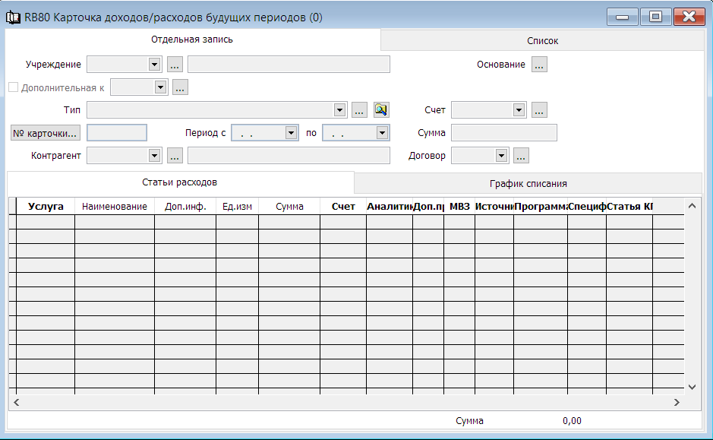The height and width of the screenshot is (440, 713).
Task: Click the Учреждение name text field
Action: click(289, 65)
